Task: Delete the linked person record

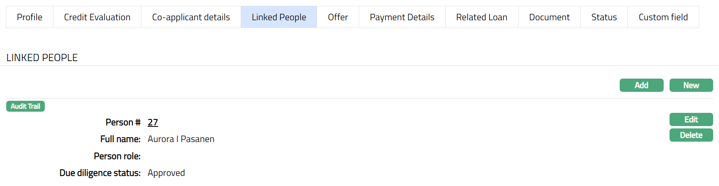Action: pos(691,135)
